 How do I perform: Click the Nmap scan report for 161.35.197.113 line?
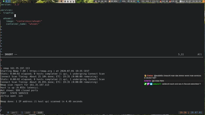25,85
